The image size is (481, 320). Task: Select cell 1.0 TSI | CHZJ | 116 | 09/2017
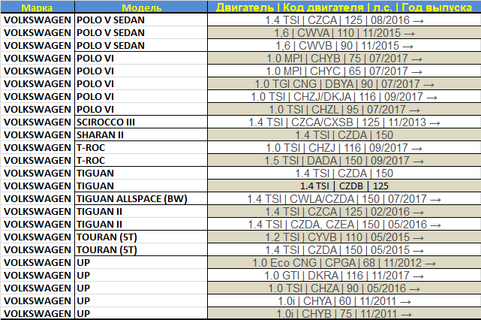[x=344, y=148]
